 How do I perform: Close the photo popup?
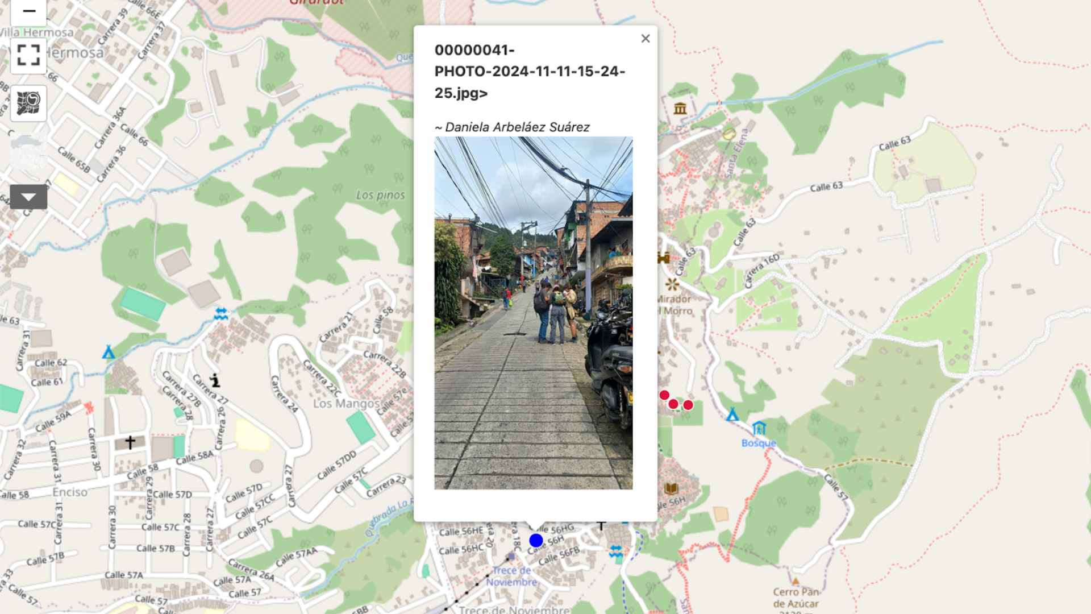645,39
